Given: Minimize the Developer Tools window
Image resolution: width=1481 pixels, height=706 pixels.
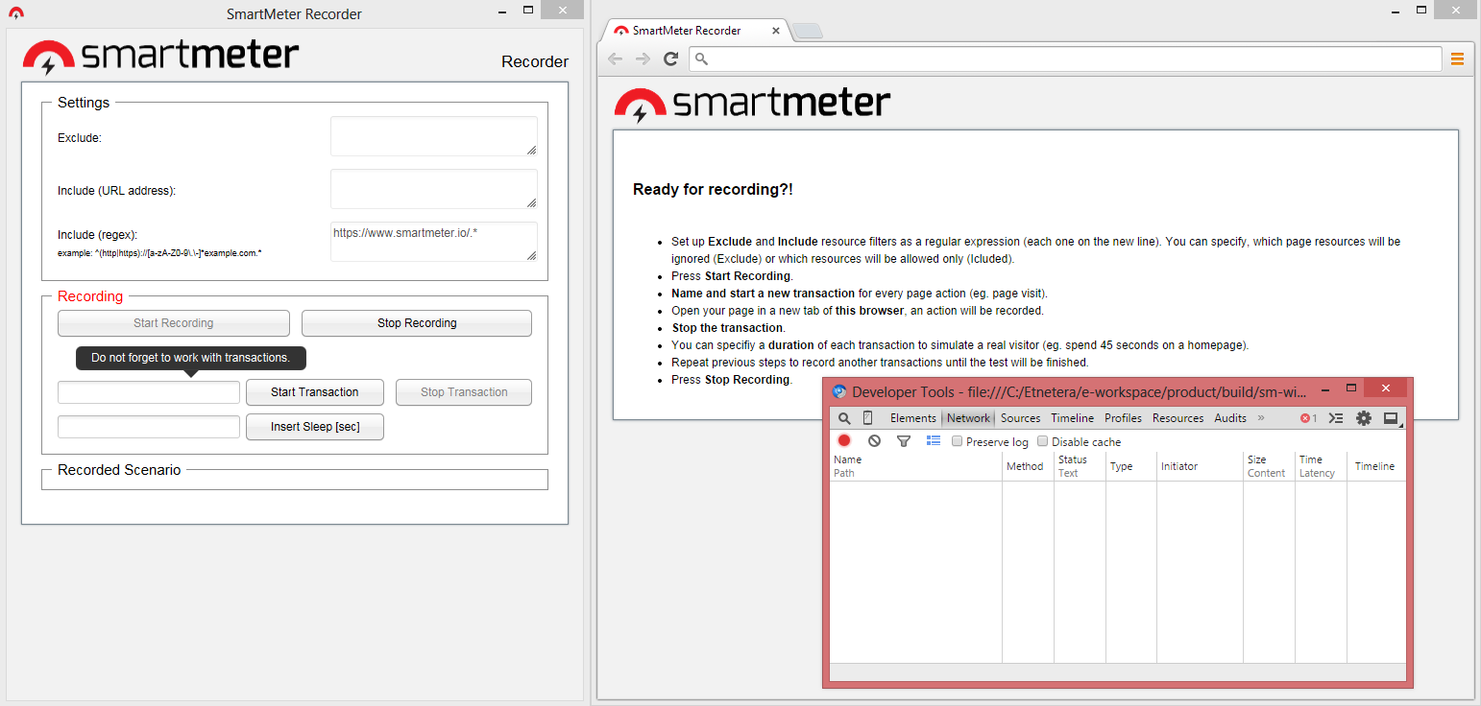Looking at the screenshot, I should coord(1325,389).
